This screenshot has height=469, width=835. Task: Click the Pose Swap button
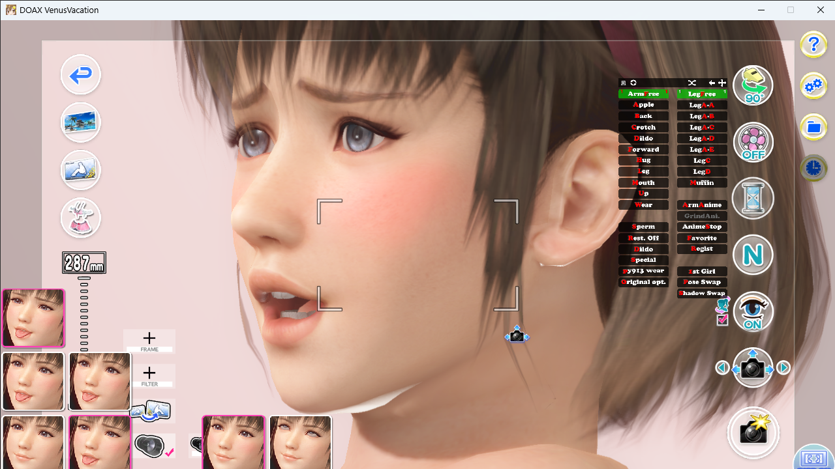click(x=702, y=282)
